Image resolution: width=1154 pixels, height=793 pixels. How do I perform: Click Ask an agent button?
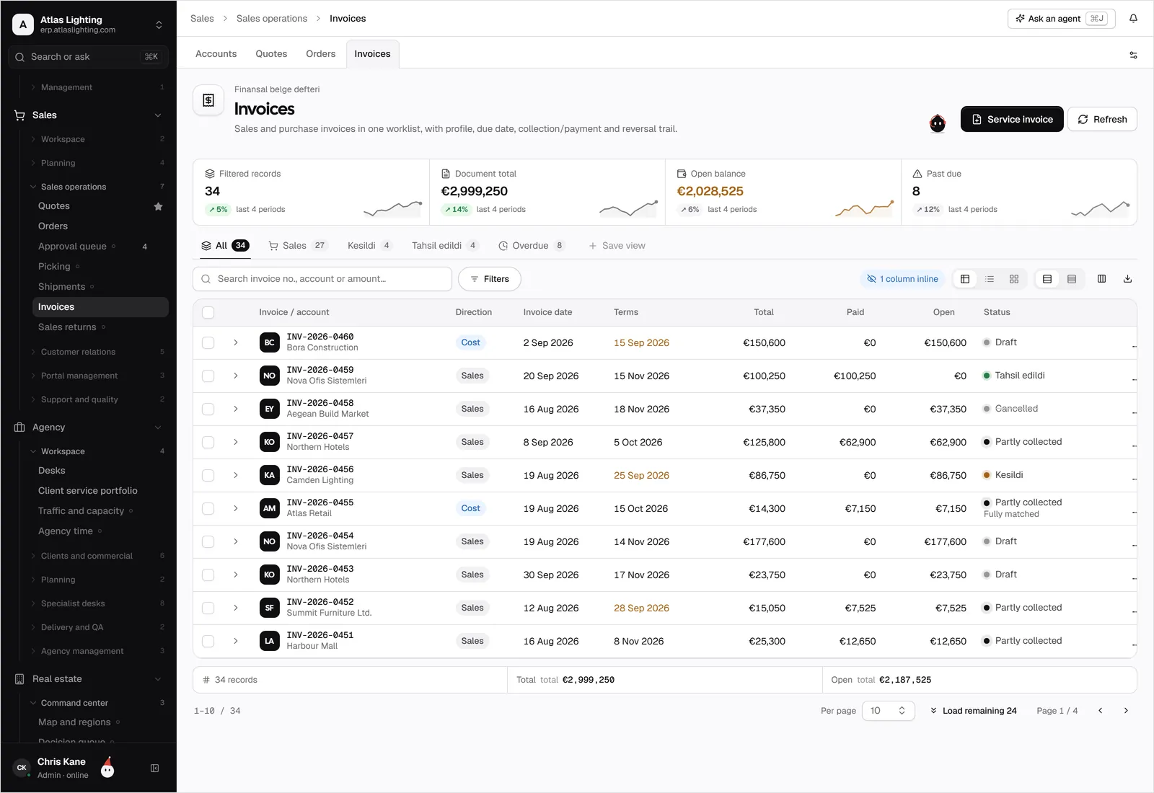[1061, 19]
